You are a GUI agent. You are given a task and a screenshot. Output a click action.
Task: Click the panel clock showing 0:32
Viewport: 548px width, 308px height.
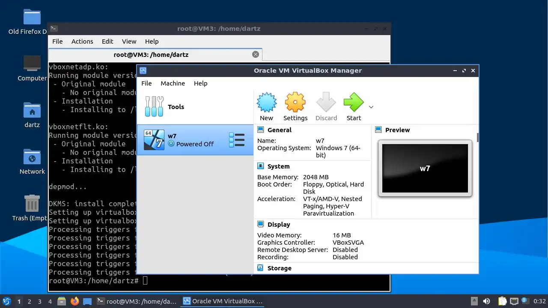(x=539, y=301)
